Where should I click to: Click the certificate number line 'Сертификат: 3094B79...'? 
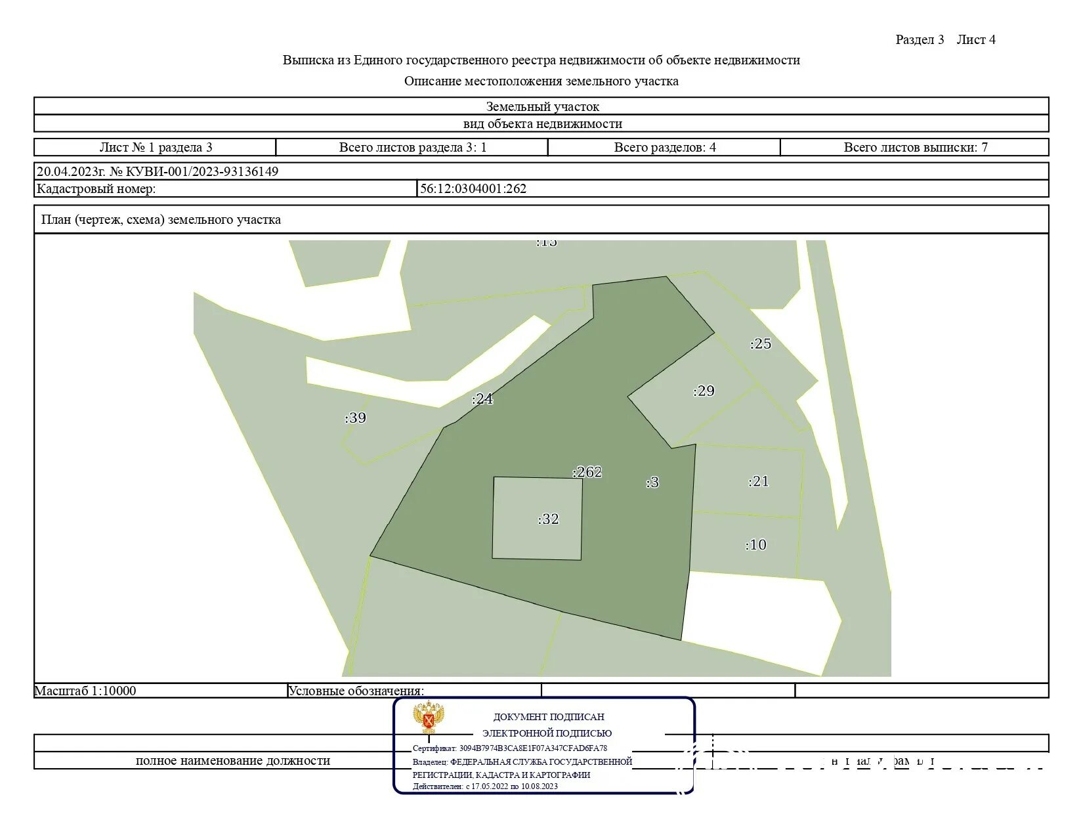pyautogui.click(x=510, y=748)
